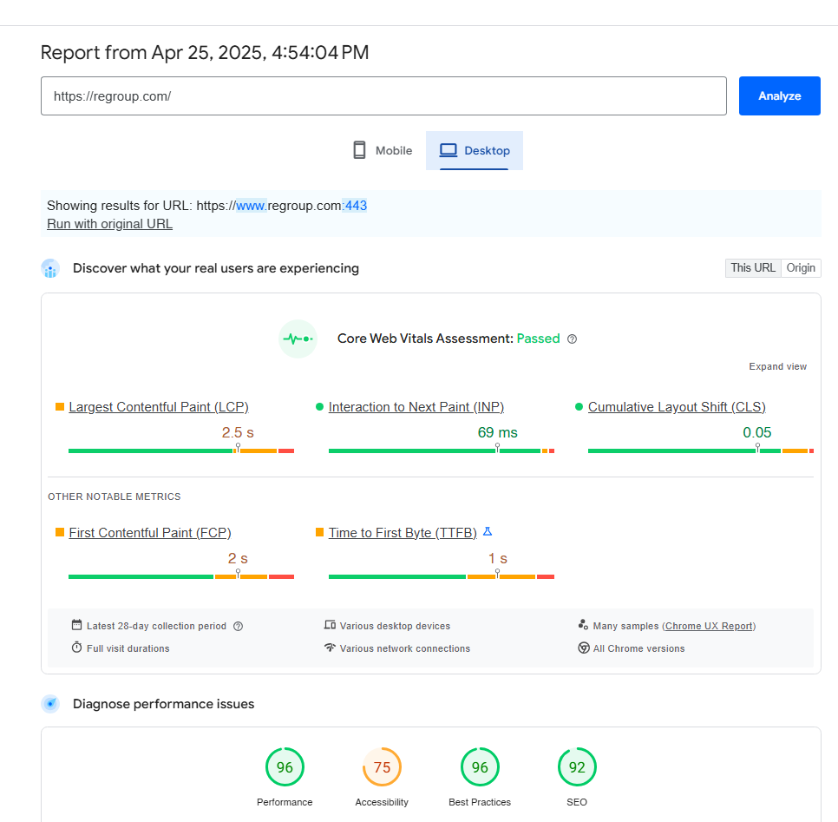Click the Chrome versions icon
838x822 pixels.
pyautogui.click(x=584, y=648)
